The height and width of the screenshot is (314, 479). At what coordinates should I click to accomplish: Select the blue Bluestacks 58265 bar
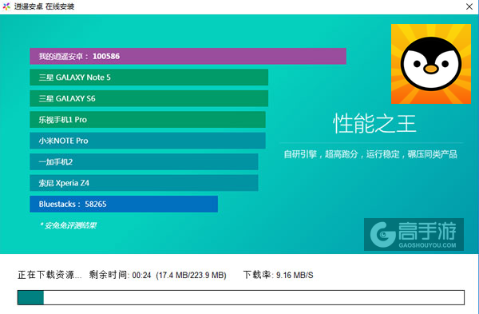pos(124,204)
